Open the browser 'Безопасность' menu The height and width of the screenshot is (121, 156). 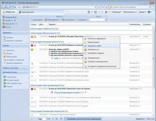(130, 12)
